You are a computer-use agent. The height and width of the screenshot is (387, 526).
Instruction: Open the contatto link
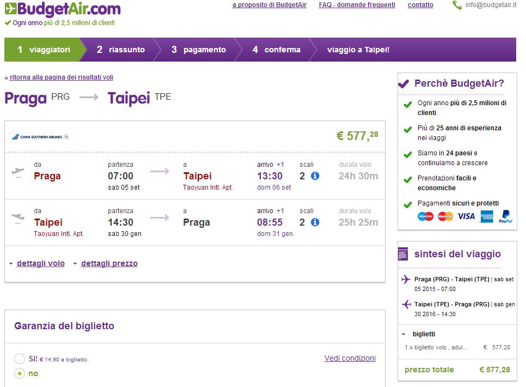(x=420, y=5)
